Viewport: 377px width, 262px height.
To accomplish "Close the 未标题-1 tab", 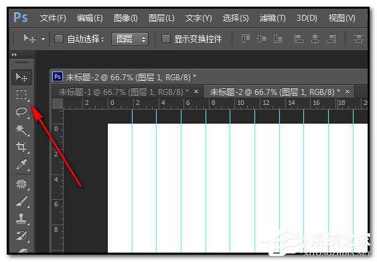I will (196, 91).
